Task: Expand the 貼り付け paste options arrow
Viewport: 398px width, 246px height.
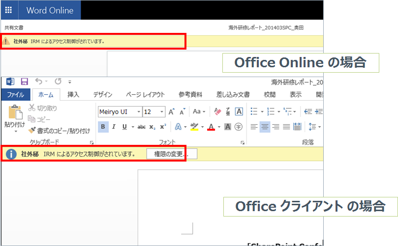Action: pyautogui.click(x=16, y=131)
